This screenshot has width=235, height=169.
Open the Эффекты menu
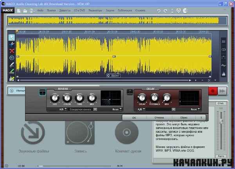pos(65,11)
